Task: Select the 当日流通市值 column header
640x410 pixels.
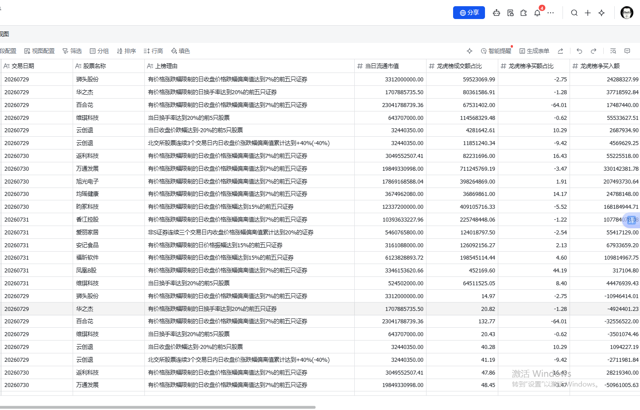Action: pos(390,66)
